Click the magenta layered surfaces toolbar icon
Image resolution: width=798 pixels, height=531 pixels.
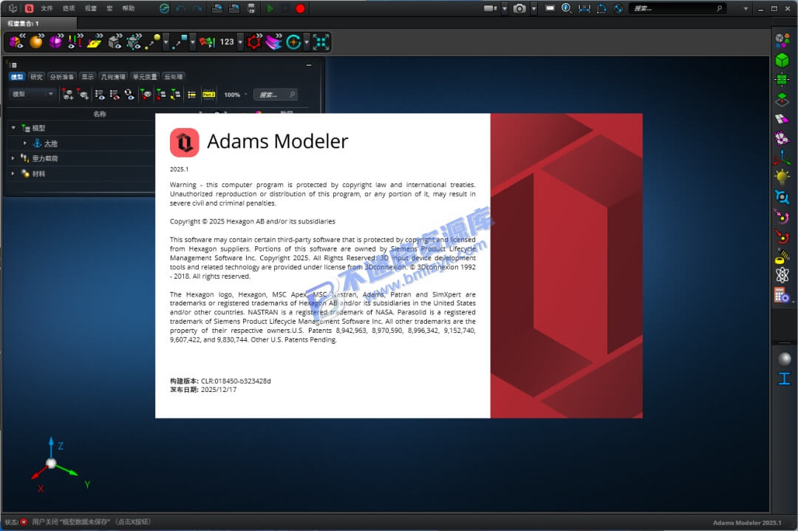pos(274,42)
